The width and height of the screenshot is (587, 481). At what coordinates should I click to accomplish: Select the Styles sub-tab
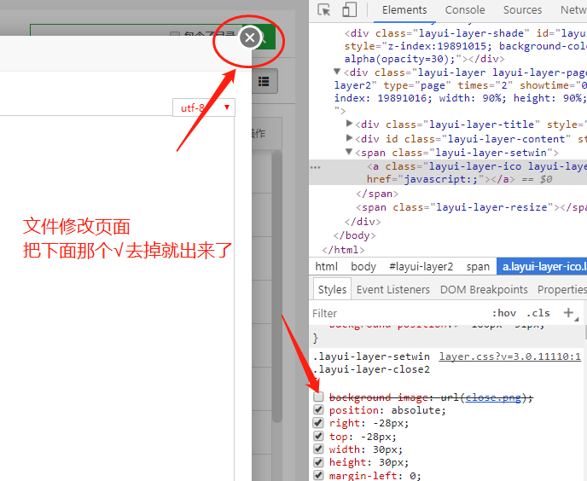coord(332,289)
